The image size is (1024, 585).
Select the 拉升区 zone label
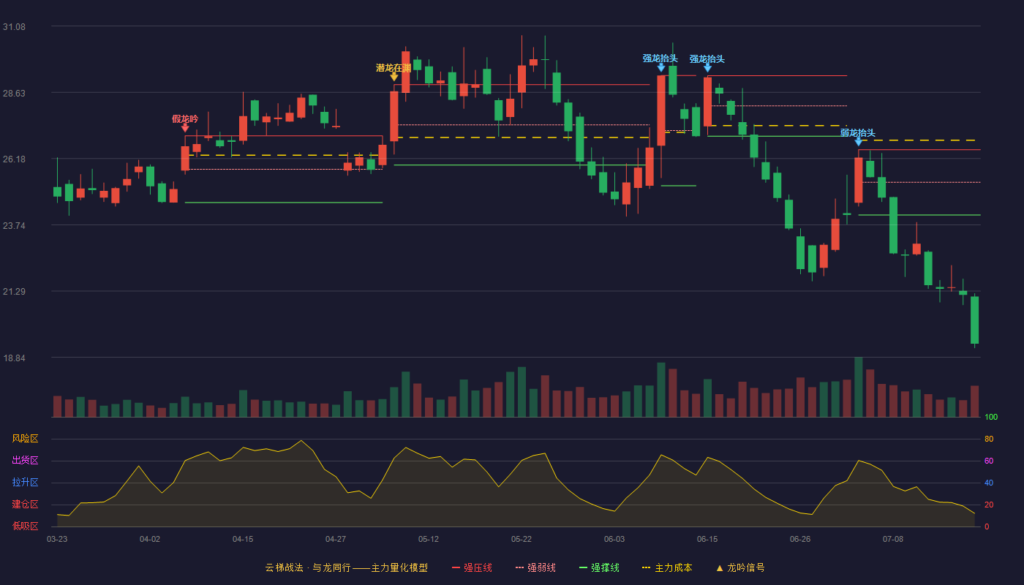point(26,483)
